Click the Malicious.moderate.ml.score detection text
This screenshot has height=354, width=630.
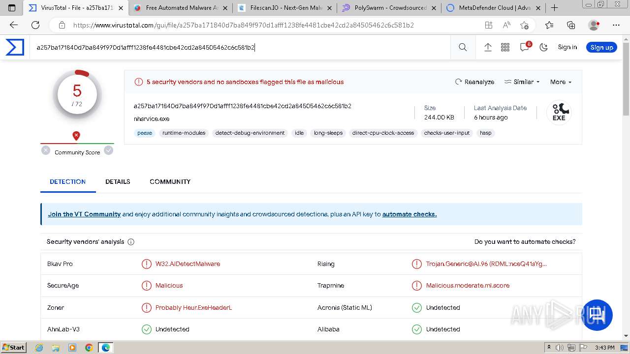[468, 286]
